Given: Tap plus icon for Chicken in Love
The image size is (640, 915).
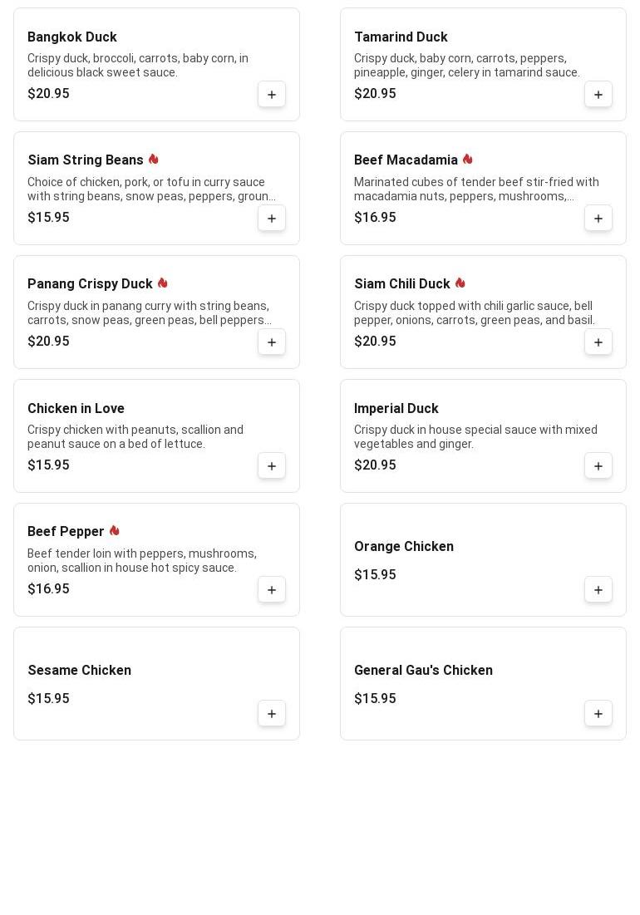Looking at the screenshot, I should point(272,466).
